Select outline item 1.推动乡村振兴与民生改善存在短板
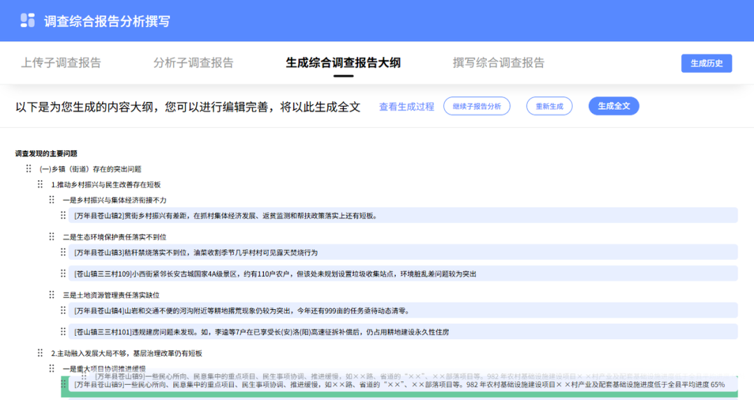The image size is (754, 400). (x=106, y=184)
